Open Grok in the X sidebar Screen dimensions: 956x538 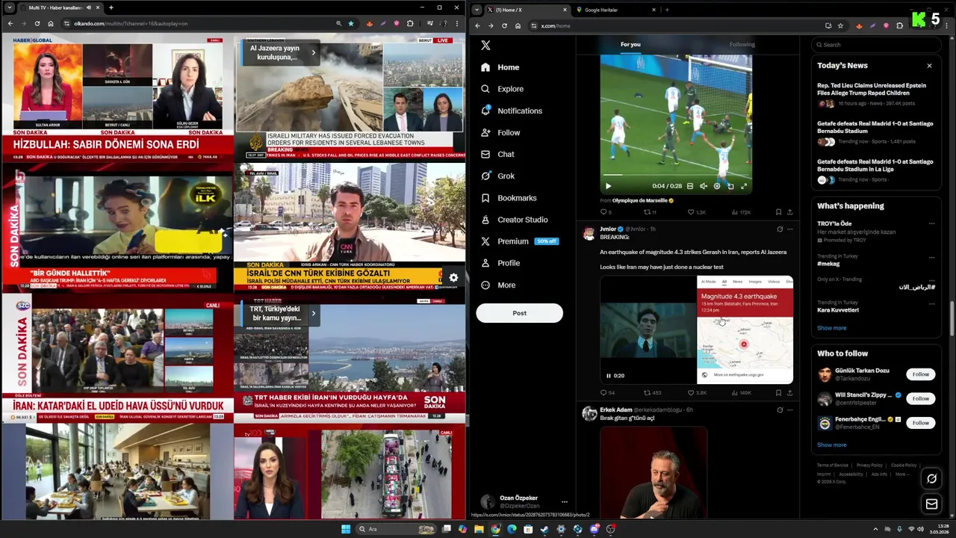coord(497,176)
